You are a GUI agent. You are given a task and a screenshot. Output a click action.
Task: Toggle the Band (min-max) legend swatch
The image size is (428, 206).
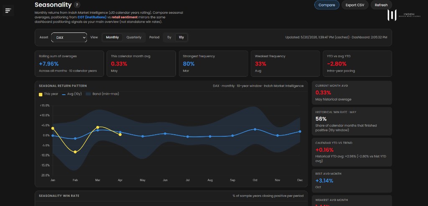coord(88,94)
